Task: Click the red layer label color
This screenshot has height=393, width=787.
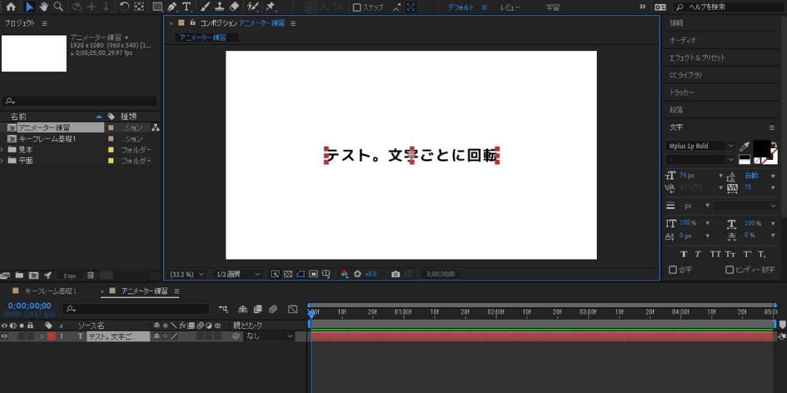Action: [x=51, y=336]
